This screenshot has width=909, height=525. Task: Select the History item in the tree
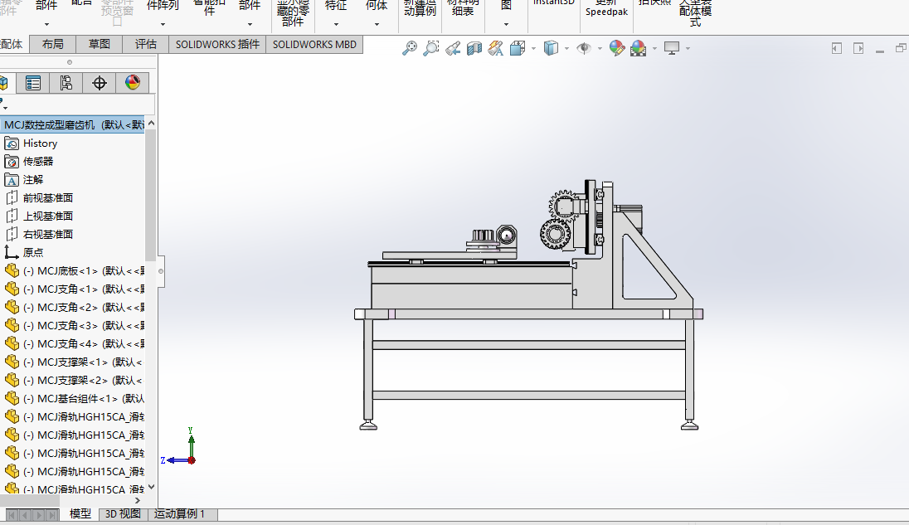coord(40,143)
